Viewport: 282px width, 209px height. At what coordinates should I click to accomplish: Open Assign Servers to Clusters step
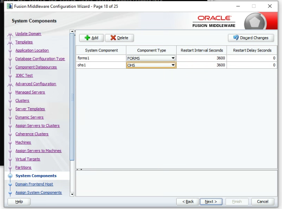click(x=38, y=125)
